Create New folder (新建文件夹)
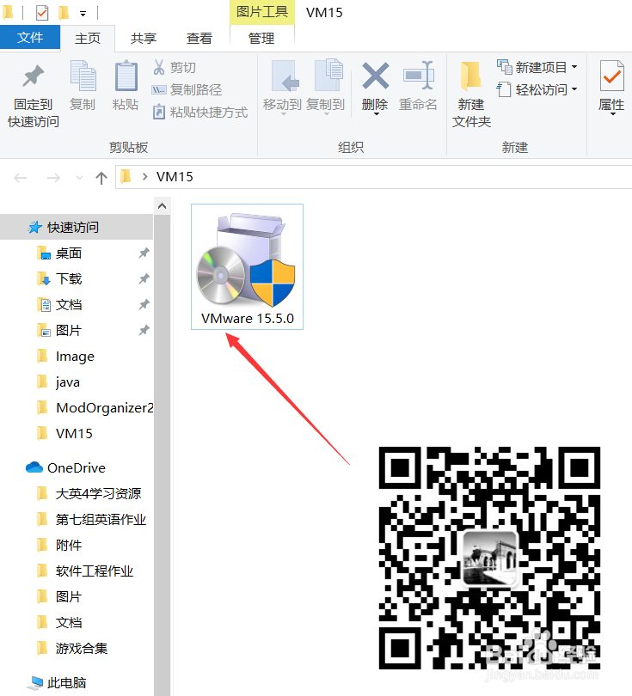The height and width of the screenshot is (696, 632). coord(471,94)
